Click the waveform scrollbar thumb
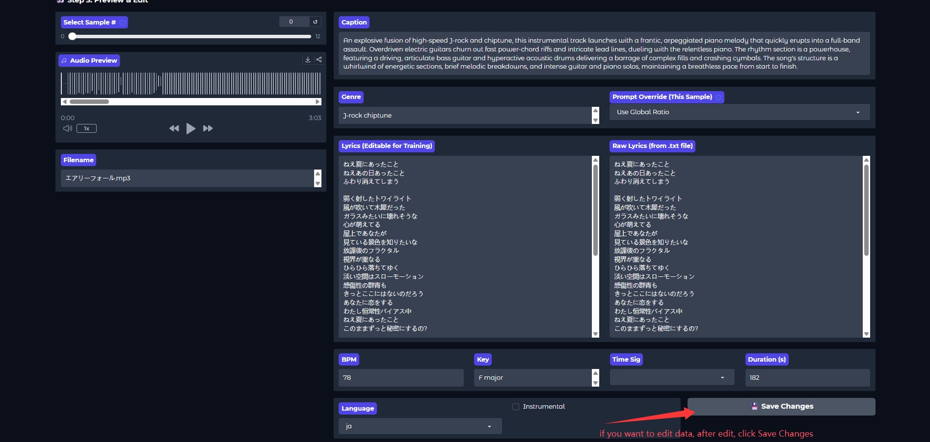The width and height of the screenshot is (930, 442). coord(89,102)
